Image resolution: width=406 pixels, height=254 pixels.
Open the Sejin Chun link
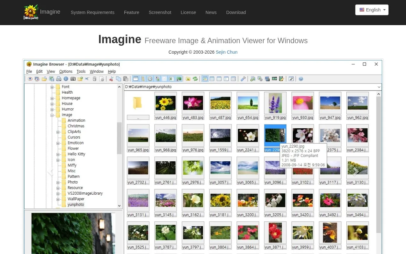click(x=226, y=52)
